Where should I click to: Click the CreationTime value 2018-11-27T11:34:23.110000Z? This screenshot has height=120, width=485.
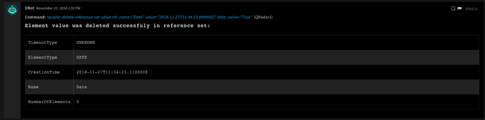112,72
